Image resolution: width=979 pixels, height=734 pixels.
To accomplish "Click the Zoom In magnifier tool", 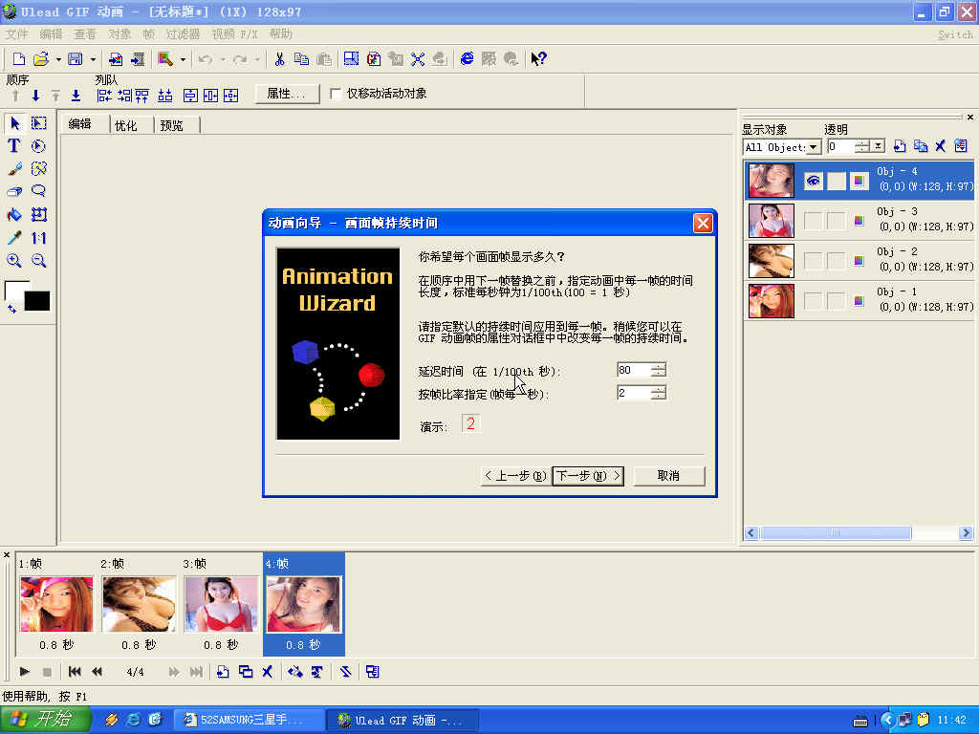I will coord(13,259).
